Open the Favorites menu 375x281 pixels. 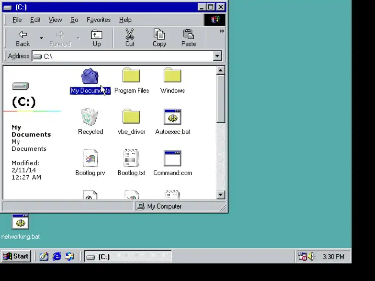pyautogui.click(x=99, y=20)
